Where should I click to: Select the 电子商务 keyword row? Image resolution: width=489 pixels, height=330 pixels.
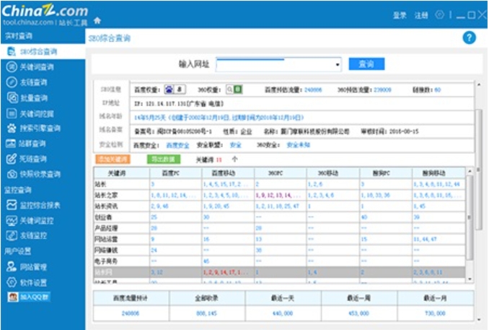pyautogui.click(x=279, y=261)
